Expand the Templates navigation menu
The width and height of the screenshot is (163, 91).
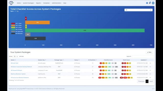click(x=47, y=3)
